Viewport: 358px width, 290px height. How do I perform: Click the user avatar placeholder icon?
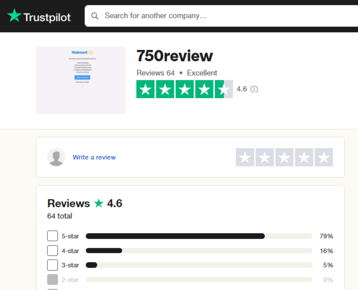click(x=56, y=157)
